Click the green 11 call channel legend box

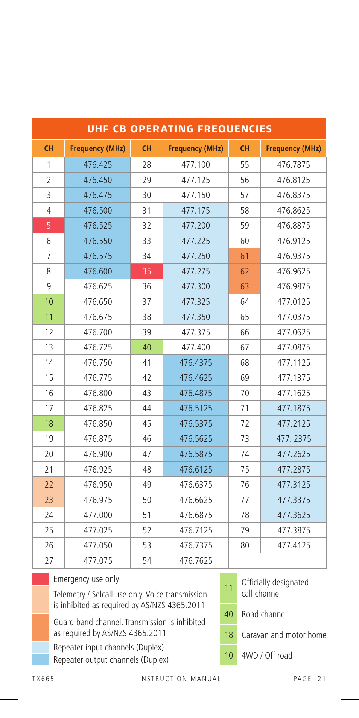(229, 588)
